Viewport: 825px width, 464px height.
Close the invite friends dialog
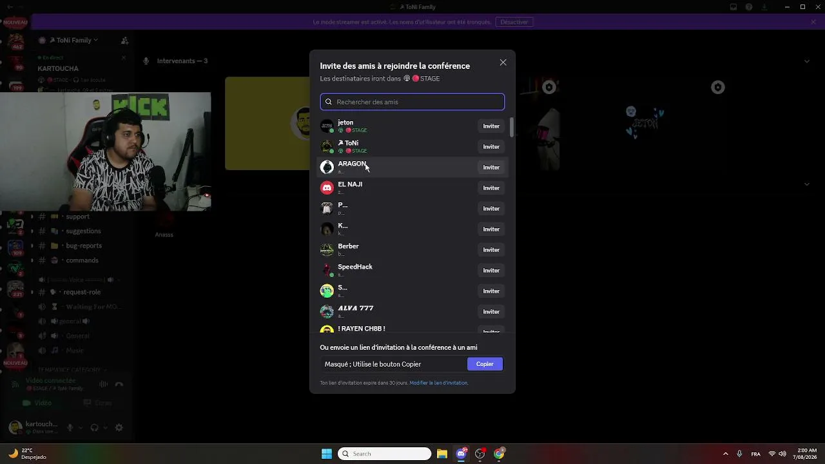[503, 63]
